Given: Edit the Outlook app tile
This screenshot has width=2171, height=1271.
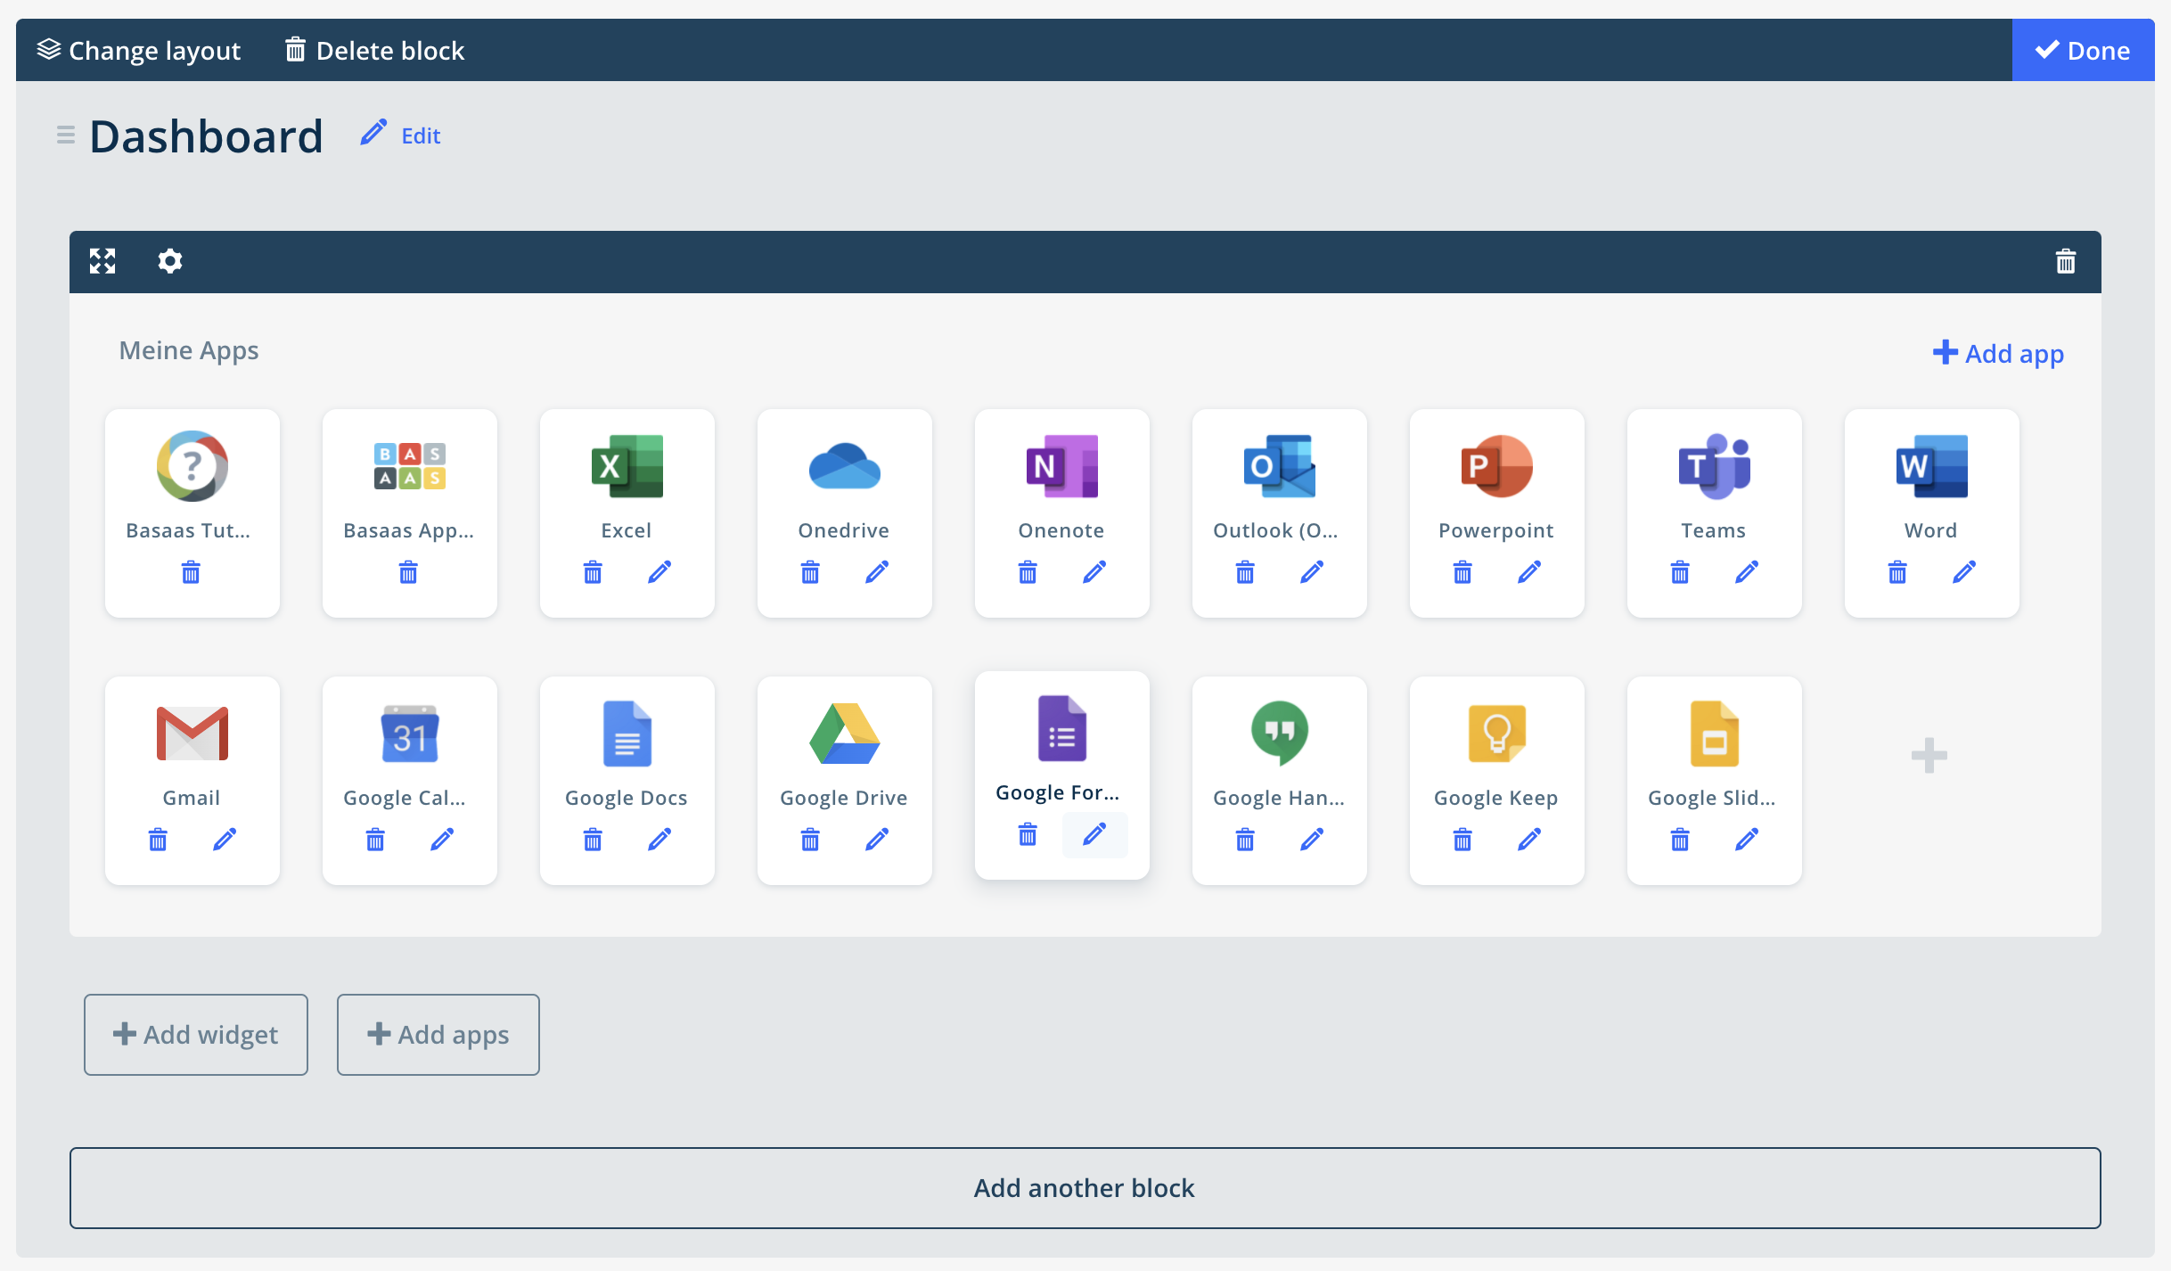Looking at the screenshot, I should [1312, 571].
